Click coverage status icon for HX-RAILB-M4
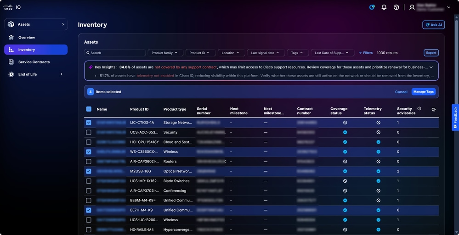This screenshot has width=459, height=235. (345, 230)
